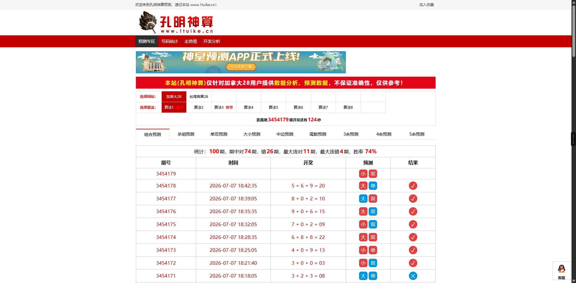Click the check result icon for 3454172
This screenshot has width=576, height=283.
point(413,263)
